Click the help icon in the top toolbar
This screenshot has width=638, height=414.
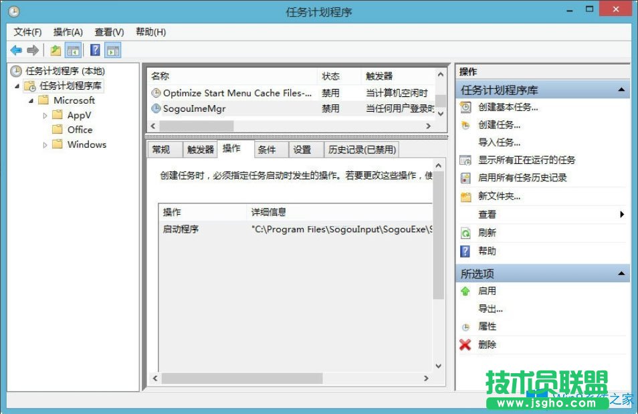[94, 49]
